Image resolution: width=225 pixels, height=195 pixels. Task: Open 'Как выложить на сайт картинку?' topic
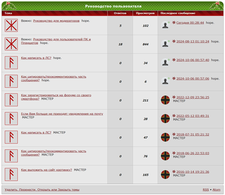tap(46, 170)
